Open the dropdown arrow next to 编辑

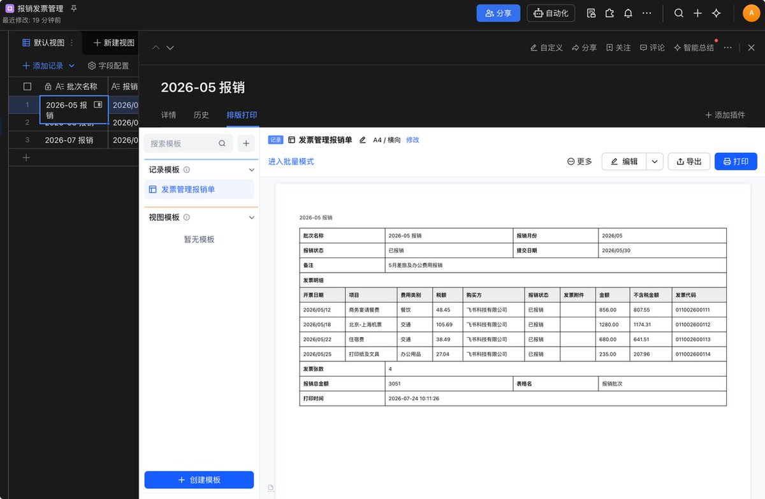click(x=655, y=162)
